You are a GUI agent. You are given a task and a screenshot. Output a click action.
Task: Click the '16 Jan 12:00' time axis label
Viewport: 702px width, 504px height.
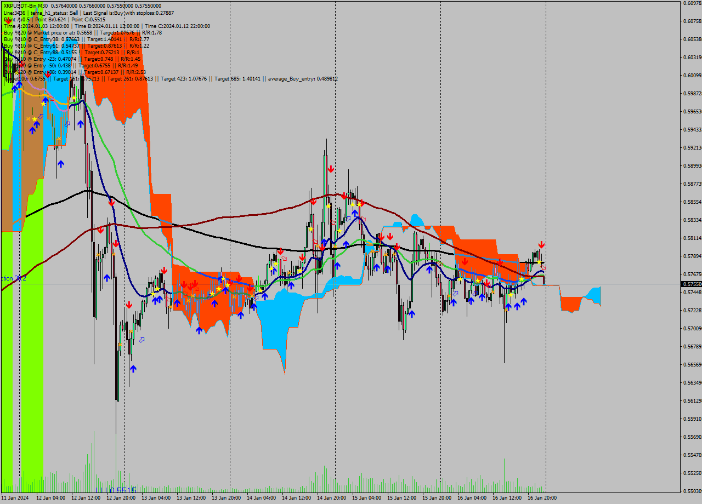pos(507,497)
